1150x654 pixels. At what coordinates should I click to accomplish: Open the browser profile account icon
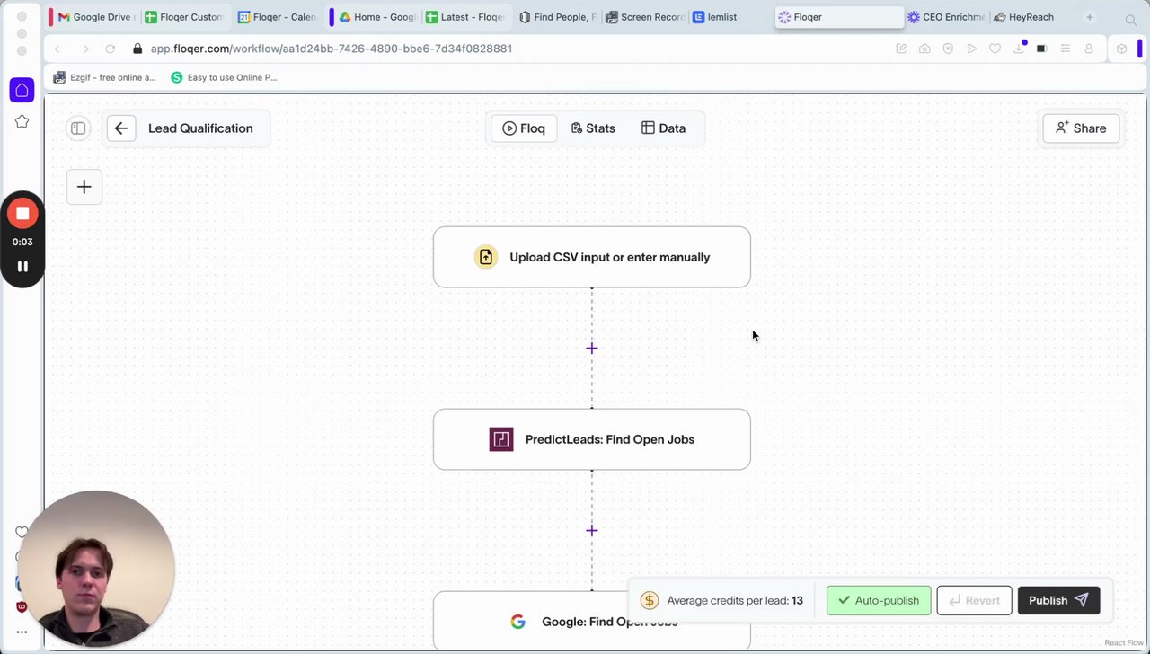(1089, 49)
